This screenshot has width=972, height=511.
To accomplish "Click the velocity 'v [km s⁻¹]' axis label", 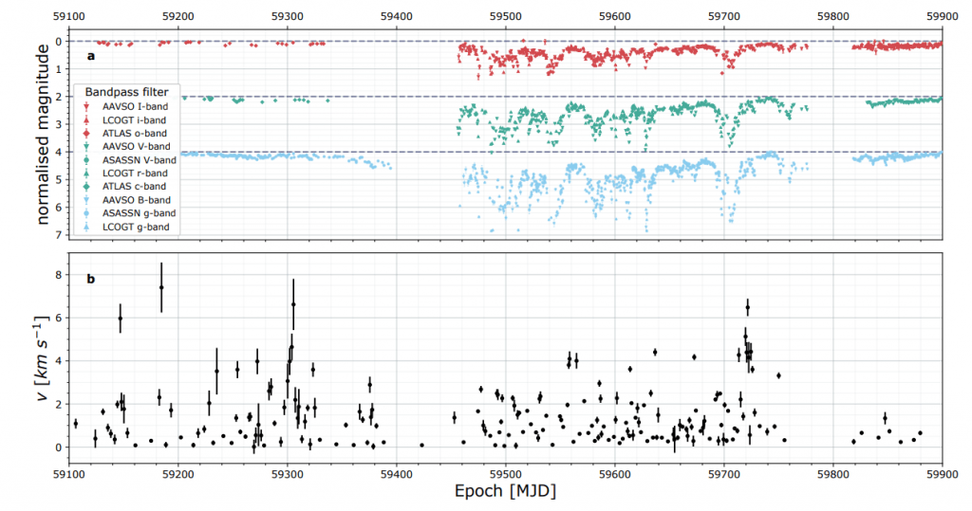I will point(41,358).
